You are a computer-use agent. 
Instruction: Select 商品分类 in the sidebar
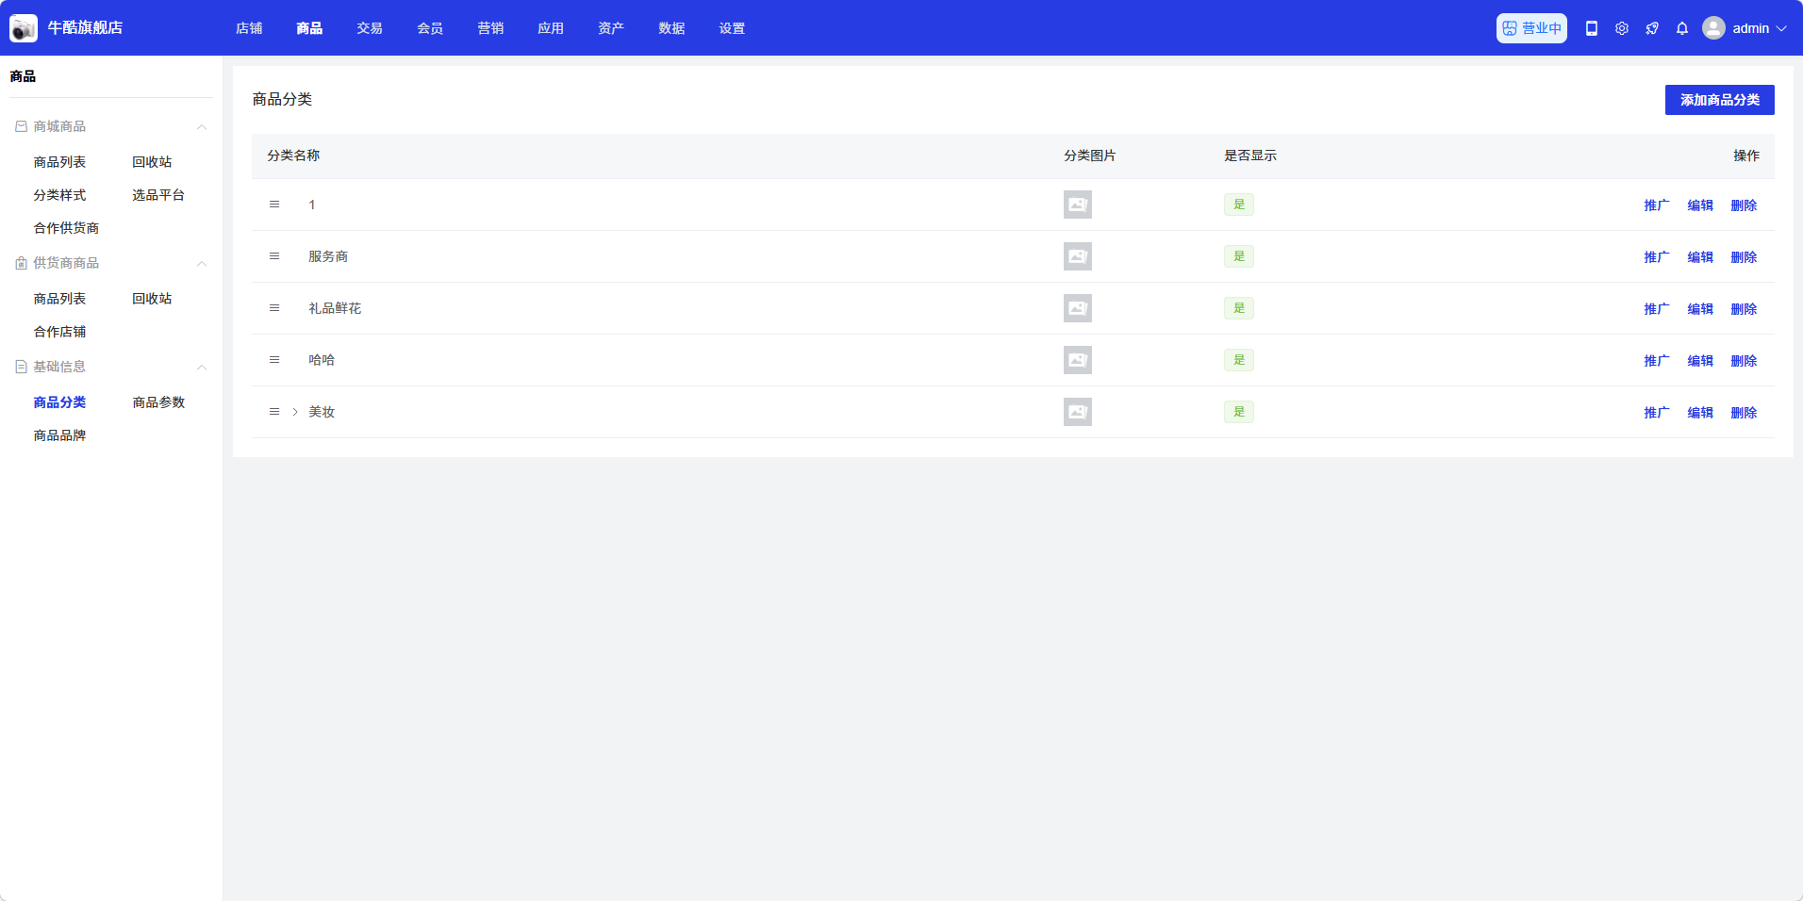59,402
